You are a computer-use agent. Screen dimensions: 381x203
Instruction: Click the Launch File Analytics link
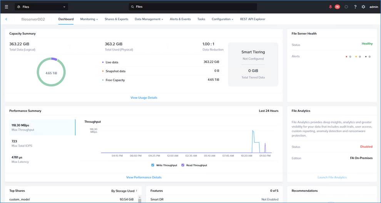332,177
